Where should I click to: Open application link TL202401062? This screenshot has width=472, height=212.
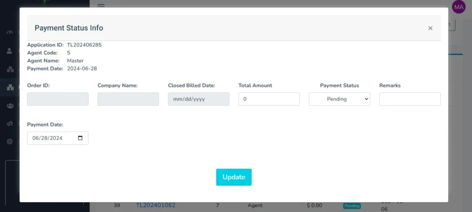tap(155, 205)
